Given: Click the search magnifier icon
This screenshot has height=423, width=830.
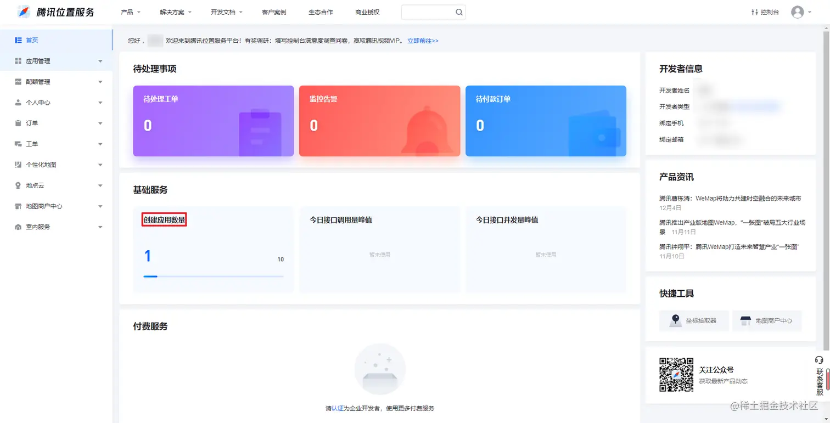Looking at the screenshot, I should pyautogui.click(x=459, y=11).
